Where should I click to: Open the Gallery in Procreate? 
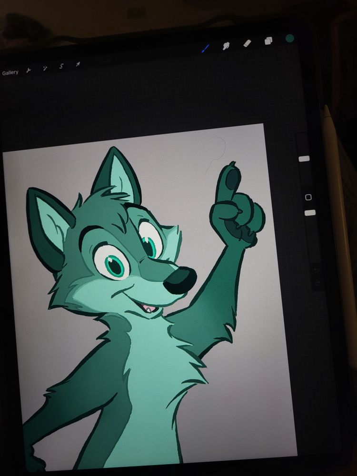click(10, 72)
